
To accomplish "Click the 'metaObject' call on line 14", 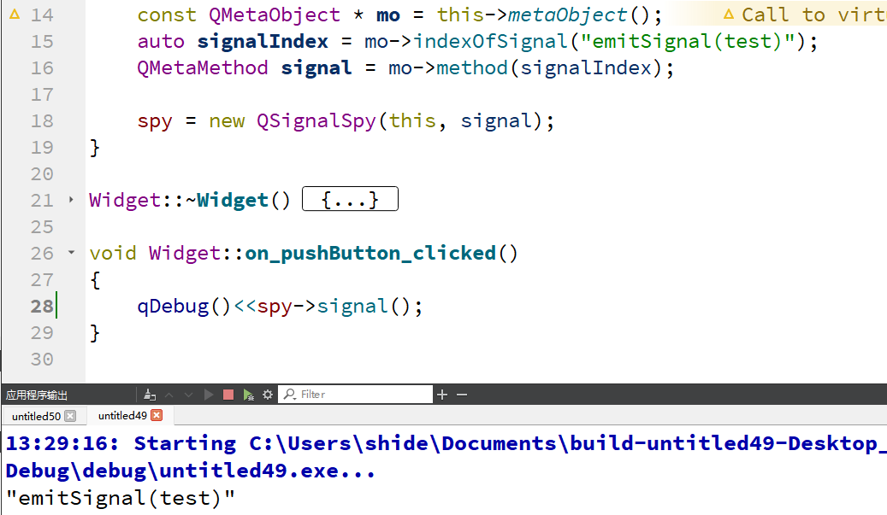I will click(x=567, y=15).
